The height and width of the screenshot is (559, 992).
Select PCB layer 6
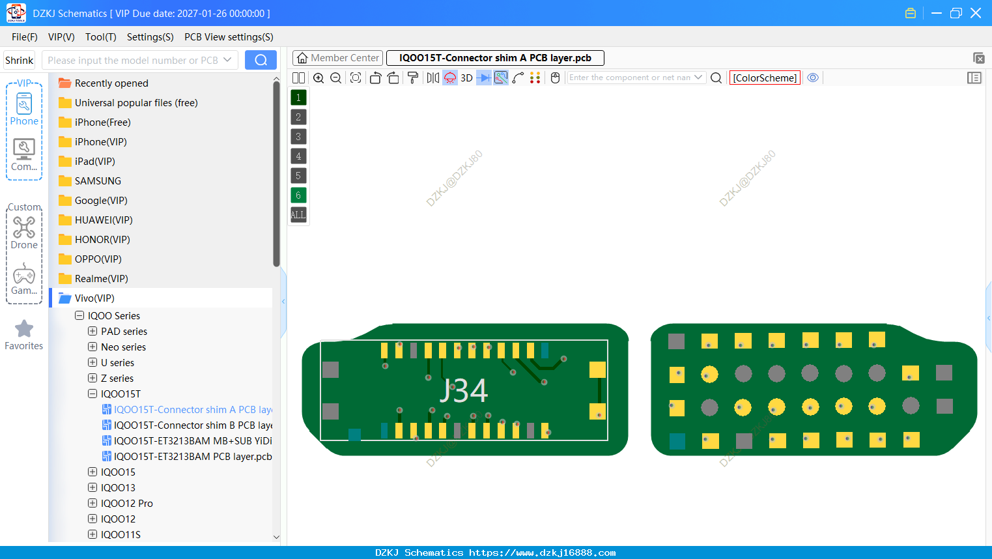click(298, 195)
